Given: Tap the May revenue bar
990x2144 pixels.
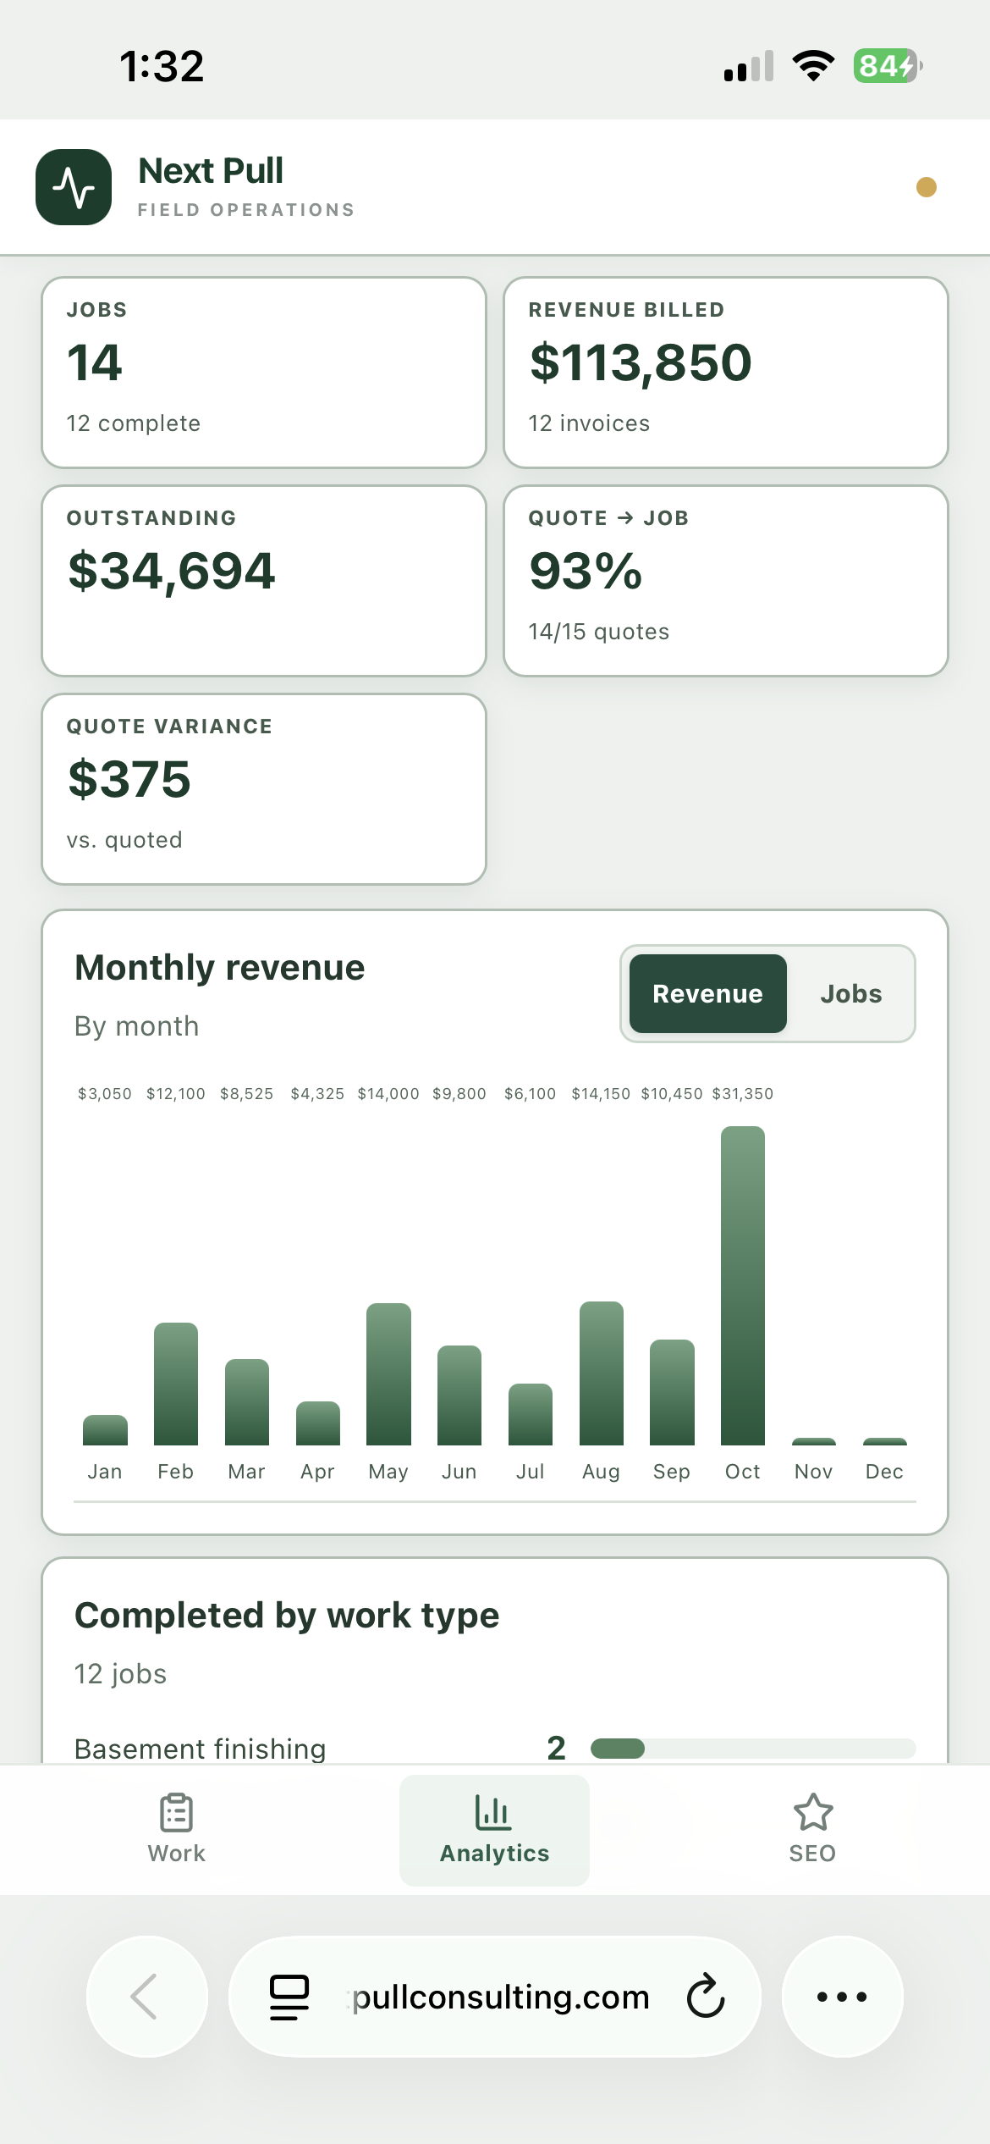Looking at the screenshot, I should coord(388,1374).
